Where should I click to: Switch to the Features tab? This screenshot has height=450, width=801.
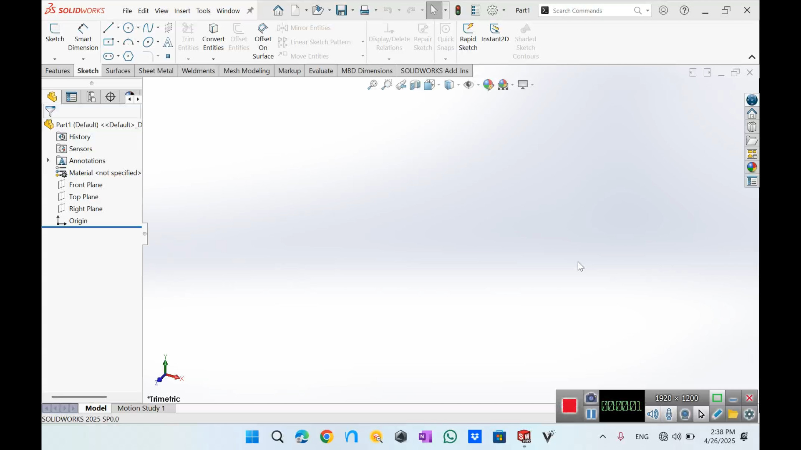pyautogui.click(x=58, y=71)
